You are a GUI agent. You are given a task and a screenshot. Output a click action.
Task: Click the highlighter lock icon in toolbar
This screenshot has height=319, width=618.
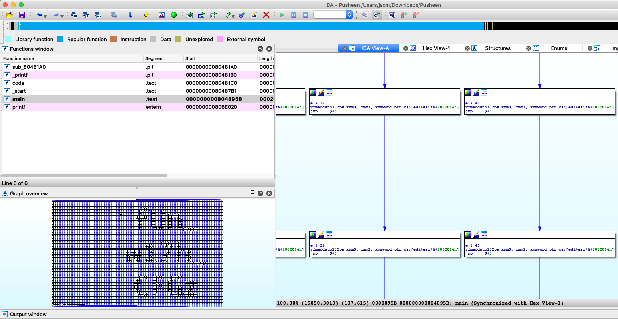point(146,15)
